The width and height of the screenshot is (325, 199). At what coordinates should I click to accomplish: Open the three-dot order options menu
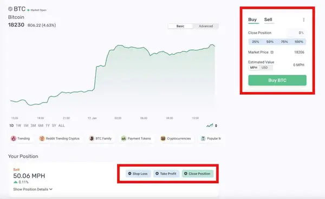304,19
